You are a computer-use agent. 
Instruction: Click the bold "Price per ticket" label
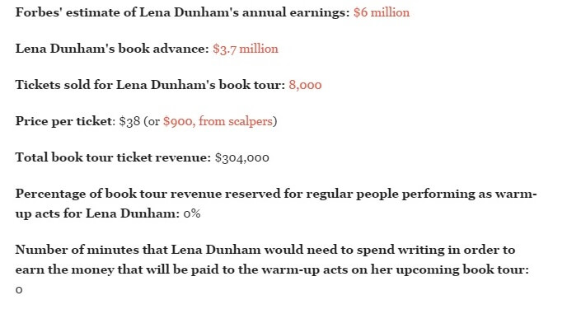63,121
